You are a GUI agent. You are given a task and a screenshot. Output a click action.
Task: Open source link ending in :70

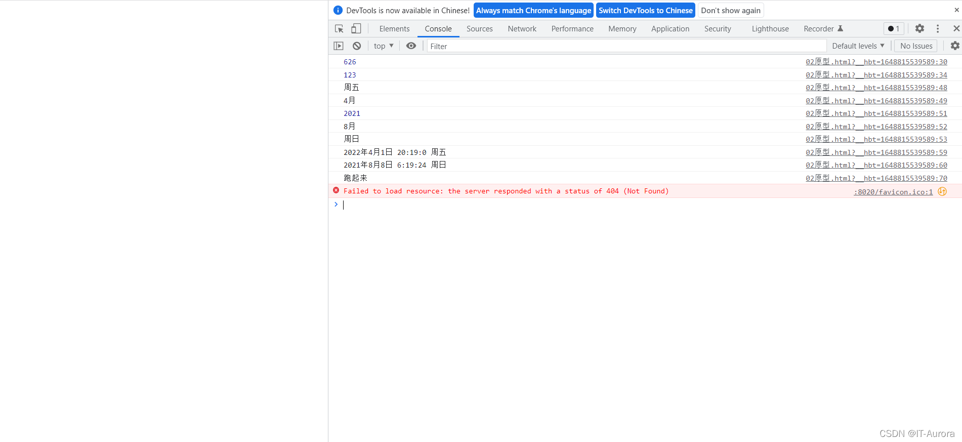point(876,178)
